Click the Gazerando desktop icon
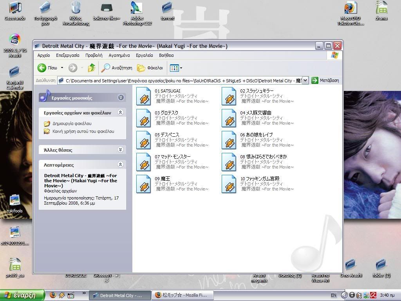 (15, 11)
